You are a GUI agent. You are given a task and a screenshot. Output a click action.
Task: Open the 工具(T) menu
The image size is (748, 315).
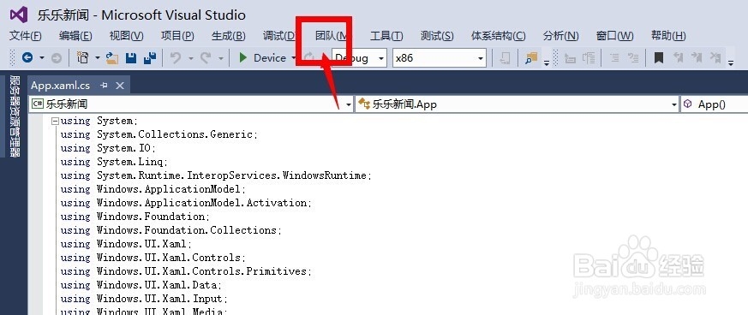tap(387, 36)
